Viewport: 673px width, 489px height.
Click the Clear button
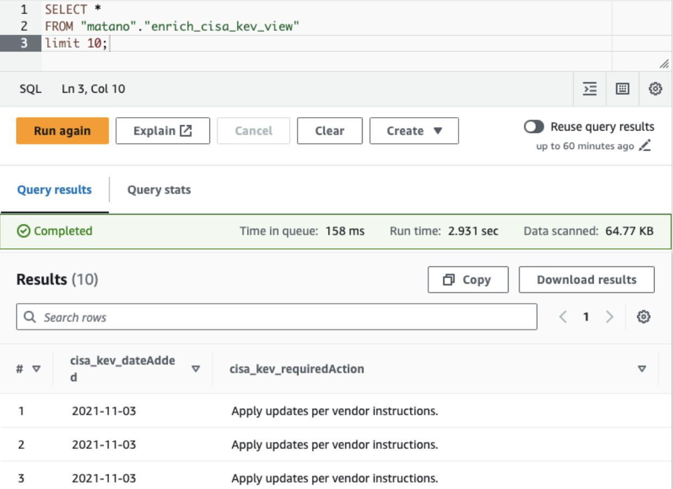coord(330,131)
